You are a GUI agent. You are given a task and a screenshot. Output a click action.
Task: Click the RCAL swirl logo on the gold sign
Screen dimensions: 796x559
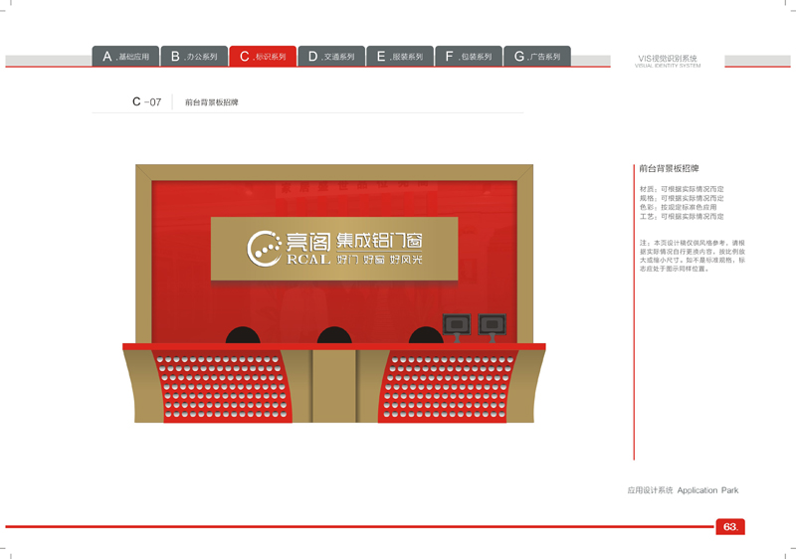(x=264, y=248)
